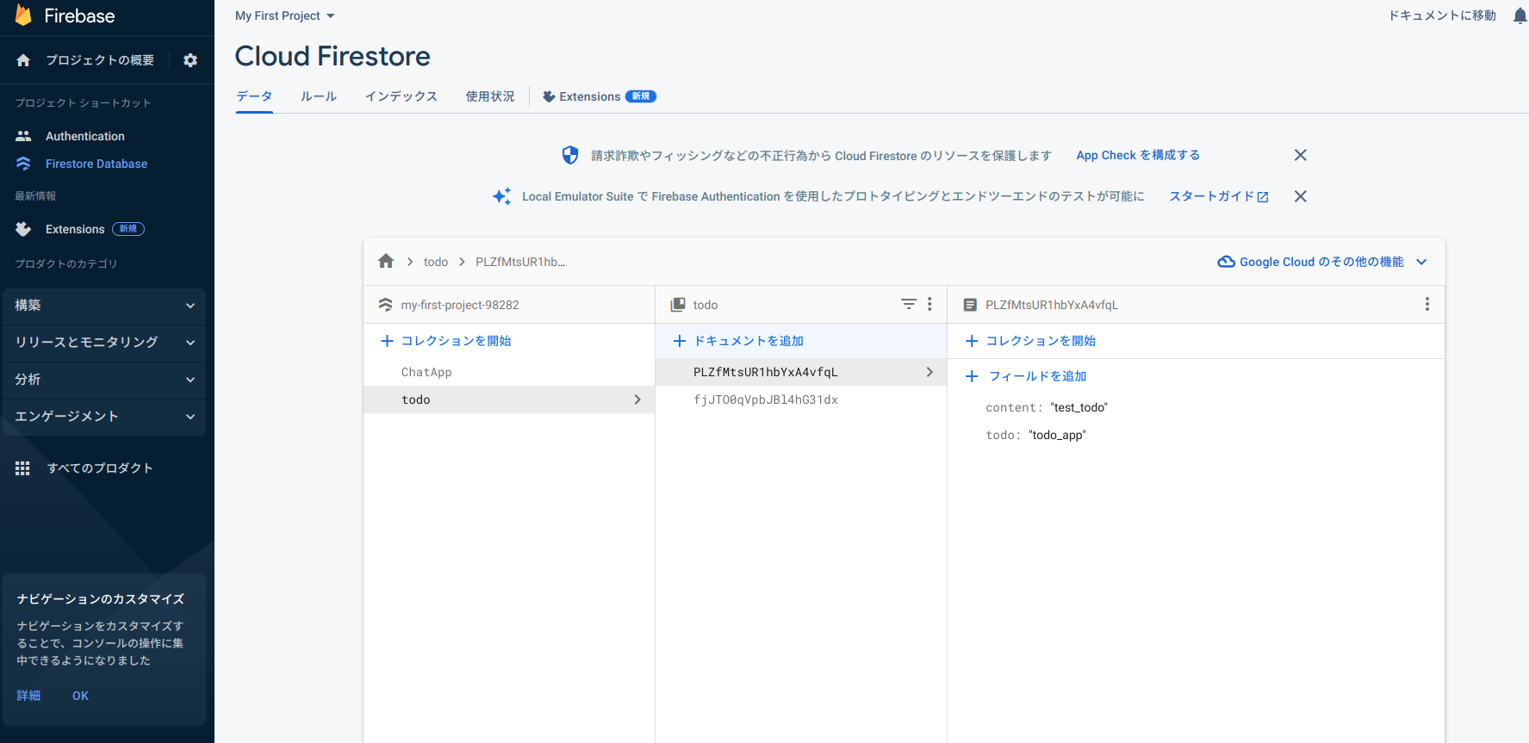Click the Extensions sidebar icon
The image size is (1529, 743).
pyautogui.click(x=23, y=229)
